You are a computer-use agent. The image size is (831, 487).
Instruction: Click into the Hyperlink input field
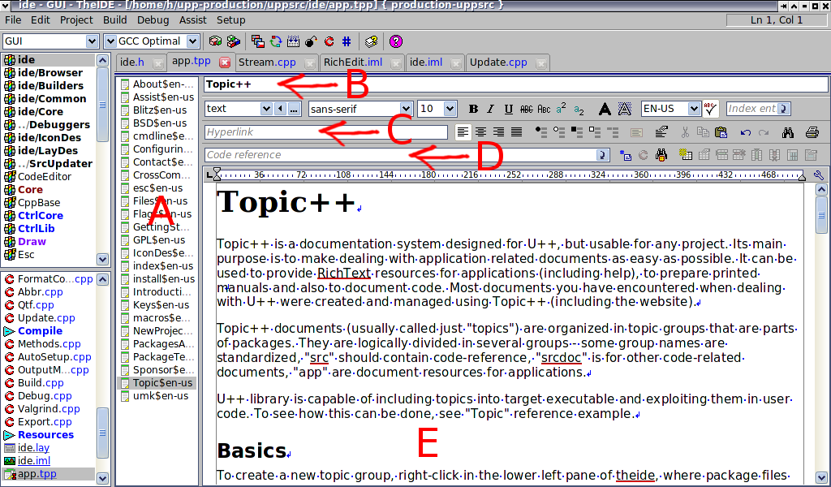click(325, 132)
